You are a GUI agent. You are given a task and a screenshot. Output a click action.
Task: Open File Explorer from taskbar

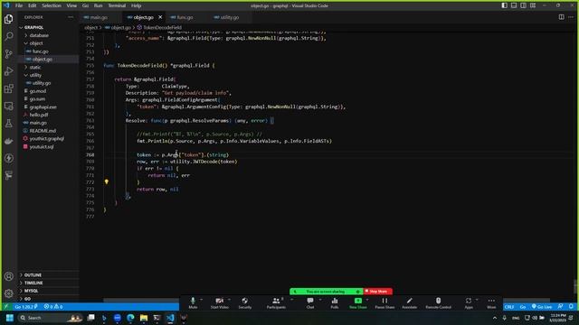pos(144,318)
